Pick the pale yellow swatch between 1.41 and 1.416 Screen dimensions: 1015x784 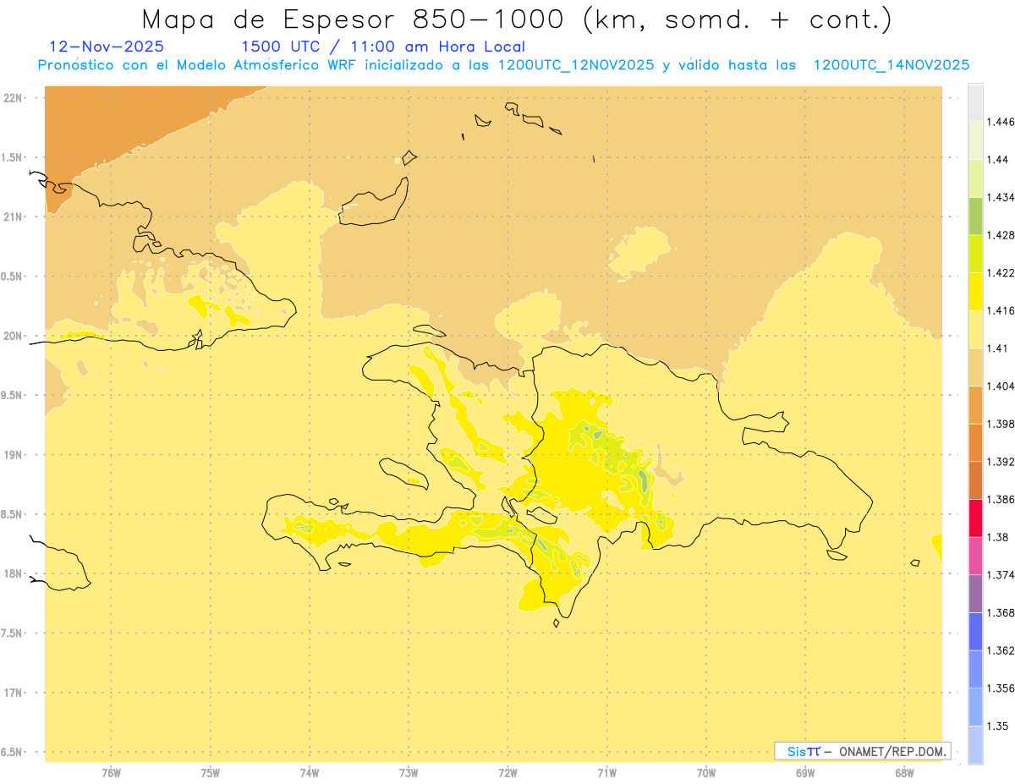pos(975,330)
